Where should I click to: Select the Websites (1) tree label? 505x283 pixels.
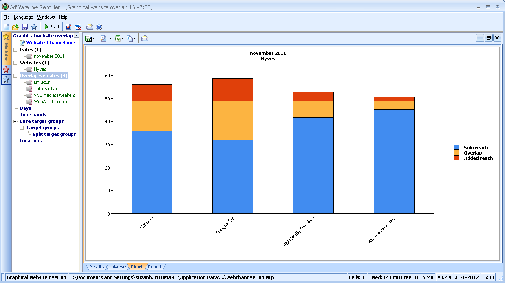pos(34,63)
